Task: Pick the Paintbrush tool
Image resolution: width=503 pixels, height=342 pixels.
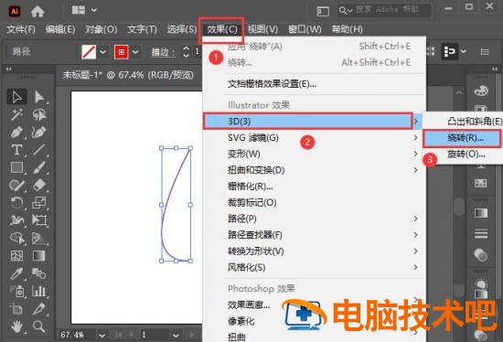Action: [39, 167]
